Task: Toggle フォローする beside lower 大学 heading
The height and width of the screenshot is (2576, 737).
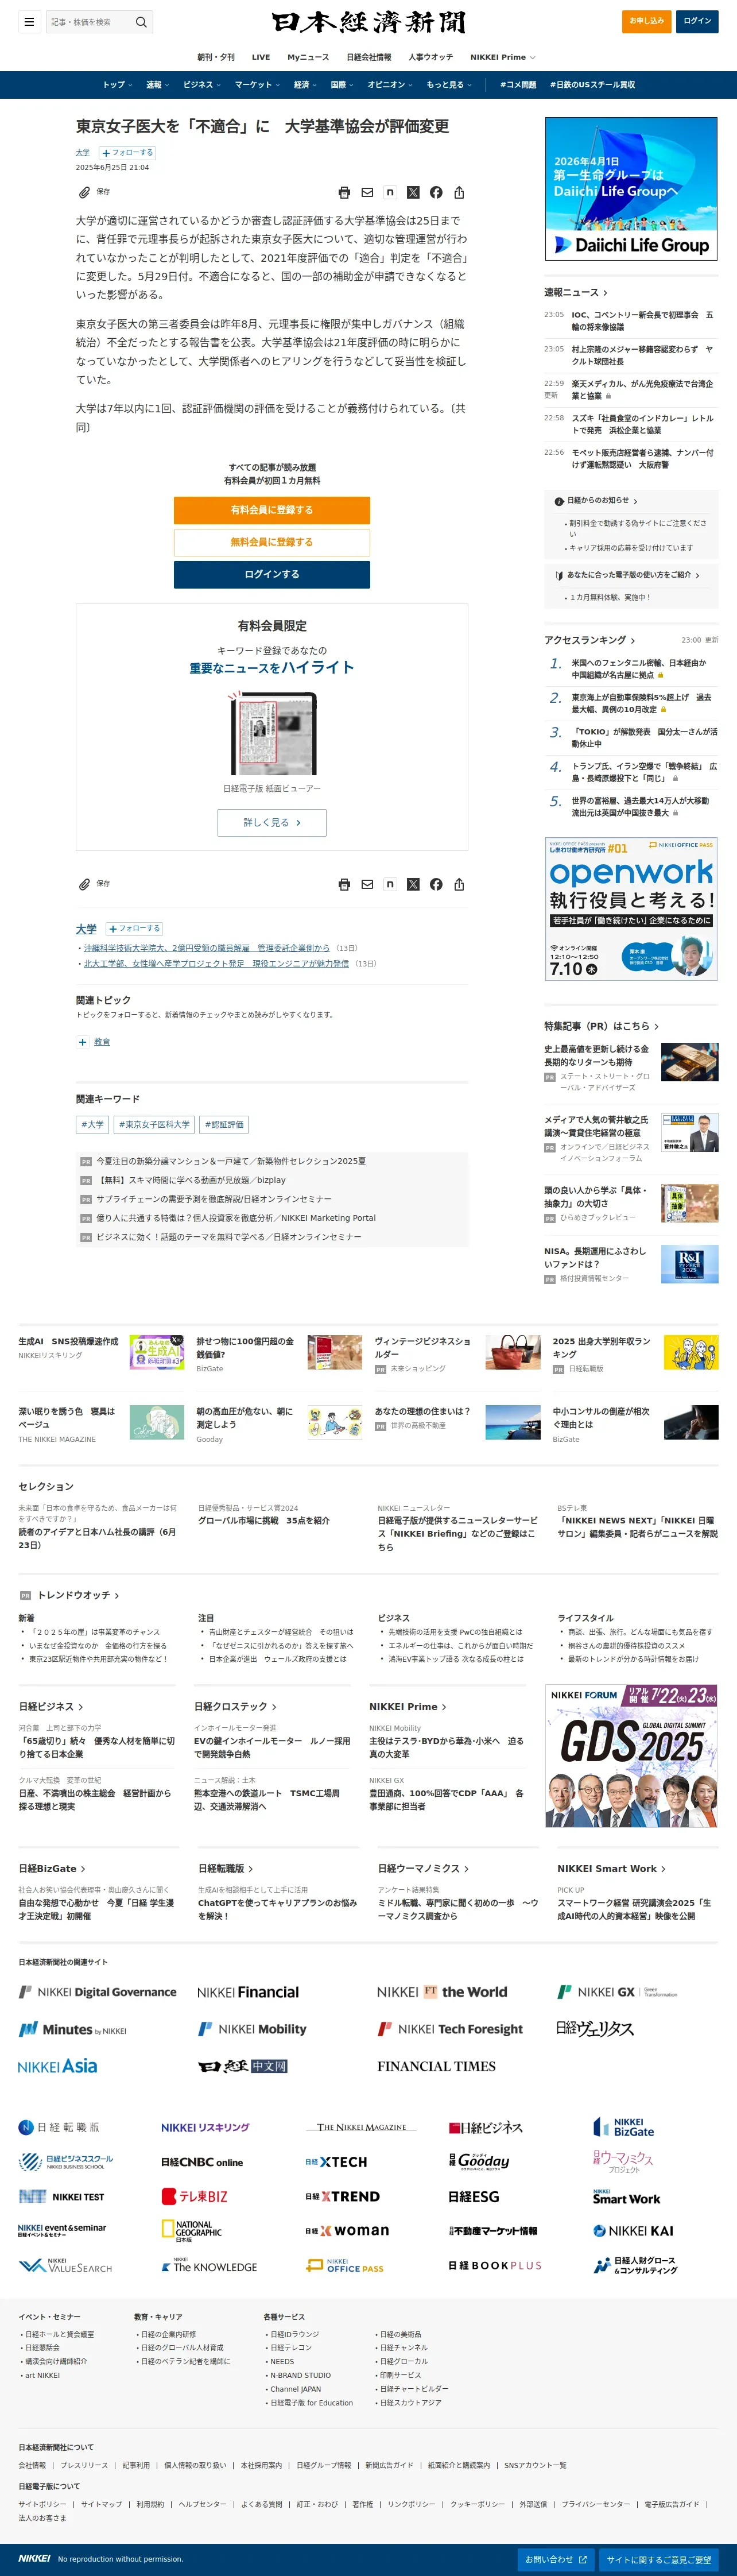Action: pyautogui.click(x=135, y=928)
